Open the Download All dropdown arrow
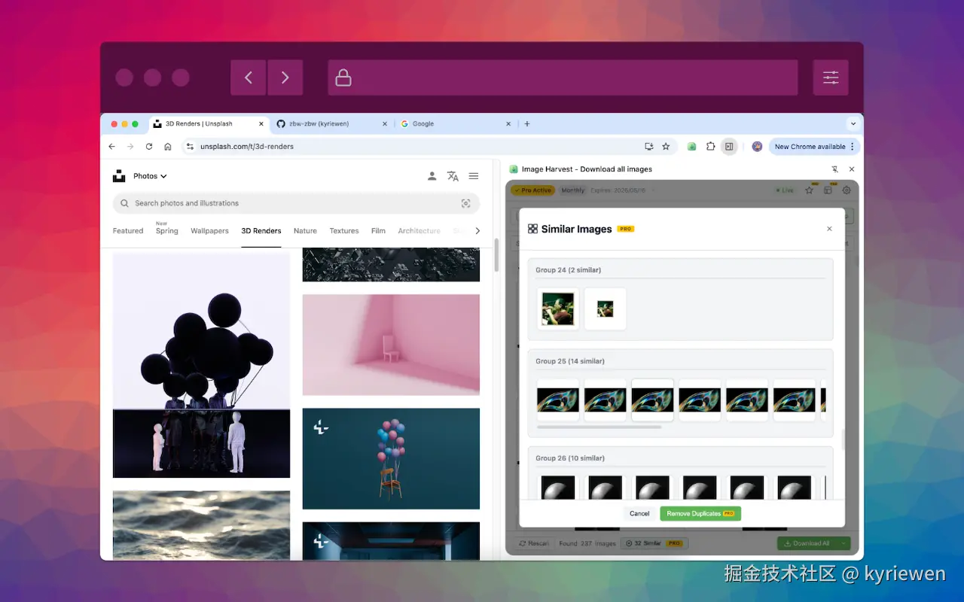 [x=843, y=543]
